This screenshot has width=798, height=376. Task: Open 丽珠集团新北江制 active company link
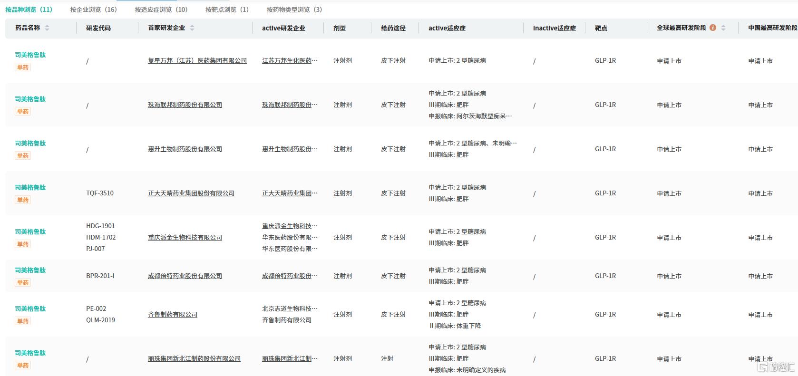coord(290,359)
